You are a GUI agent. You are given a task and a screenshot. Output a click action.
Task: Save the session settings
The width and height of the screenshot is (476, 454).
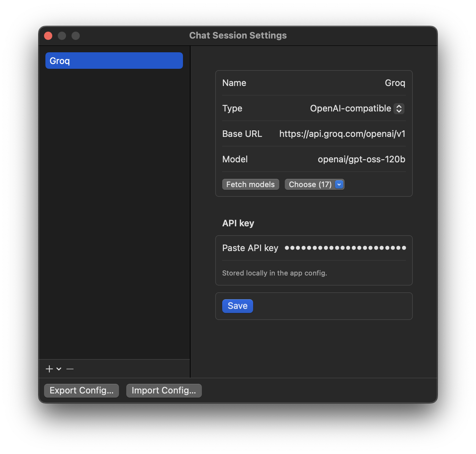238,306
